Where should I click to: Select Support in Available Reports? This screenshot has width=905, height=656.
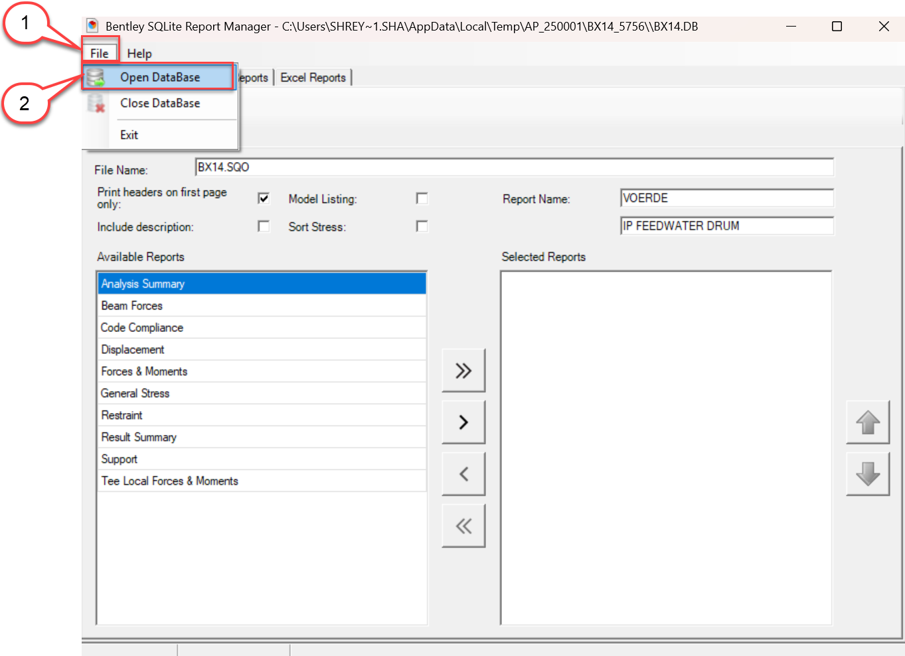(262, 459)
